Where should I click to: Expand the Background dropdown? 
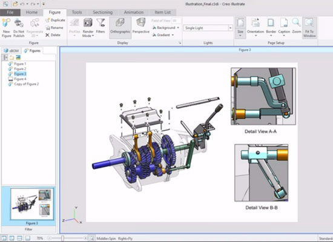166,28
